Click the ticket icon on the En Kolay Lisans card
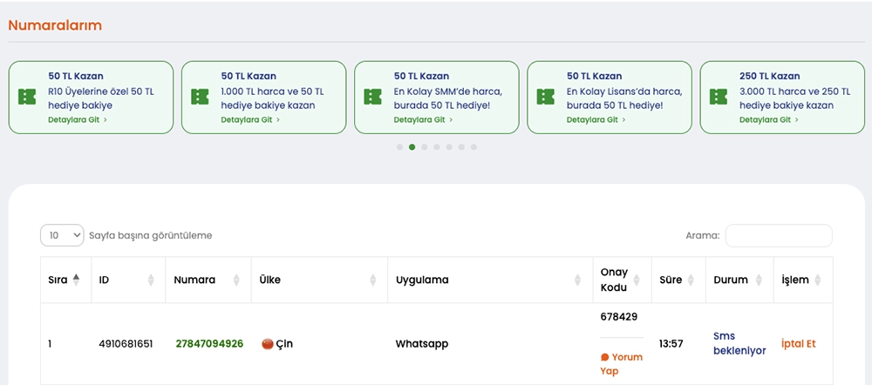Image resolution: width=872 pixels, height=385 pixels. coord(546,97)
